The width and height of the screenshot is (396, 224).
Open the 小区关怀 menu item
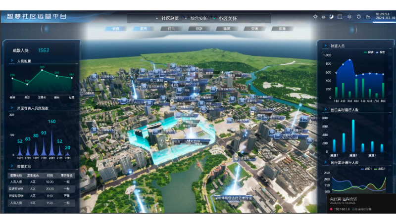point(228,18)
